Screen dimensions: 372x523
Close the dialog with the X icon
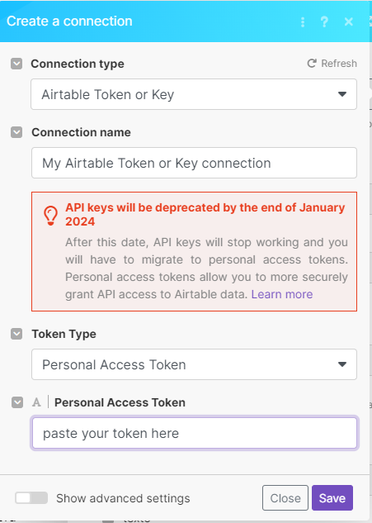point(349,22)
